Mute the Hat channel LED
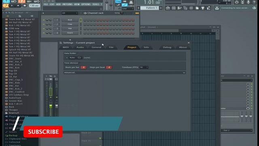Viewport: 259px width, 146px height. pyautogui.click(x=44, y=29)
